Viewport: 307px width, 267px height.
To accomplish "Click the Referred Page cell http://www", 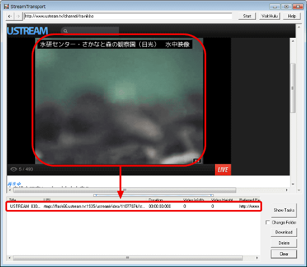I will click(249, 206).
